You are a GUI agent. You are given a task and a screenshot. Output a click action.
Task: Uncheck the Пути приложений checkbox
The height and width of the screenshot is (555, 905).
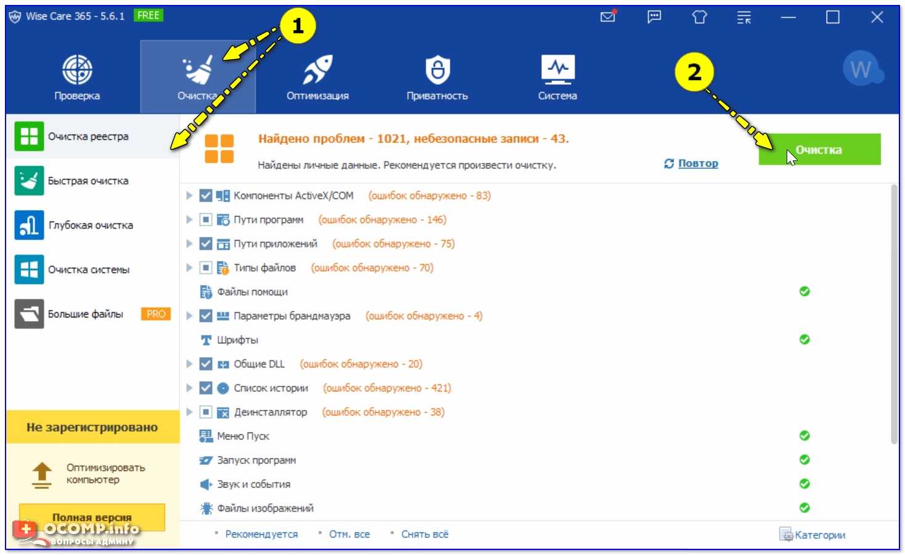pyautogui.click(x=206, y=244)
